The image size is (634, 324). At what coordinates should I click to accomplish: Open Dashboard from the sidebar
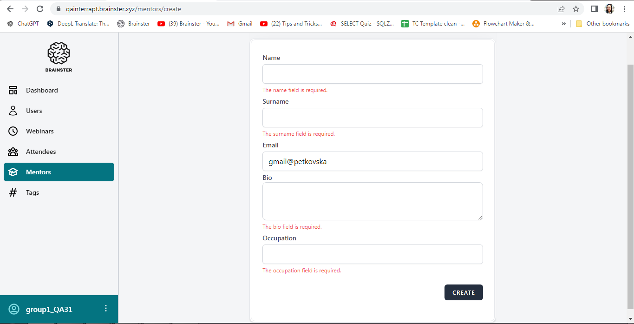(42, 90)
